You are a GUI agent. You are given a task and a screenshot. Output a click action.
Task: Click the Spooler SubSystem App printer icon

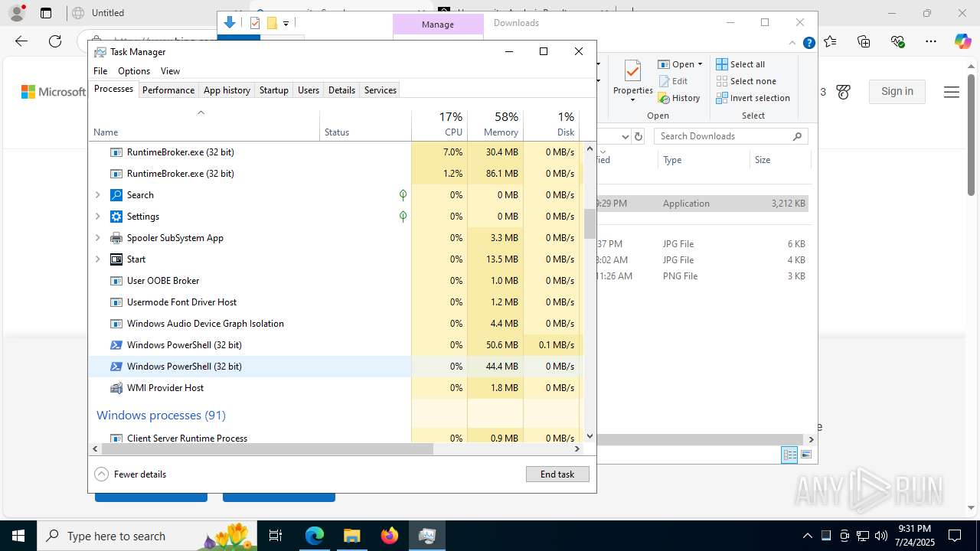pos(116,238)
